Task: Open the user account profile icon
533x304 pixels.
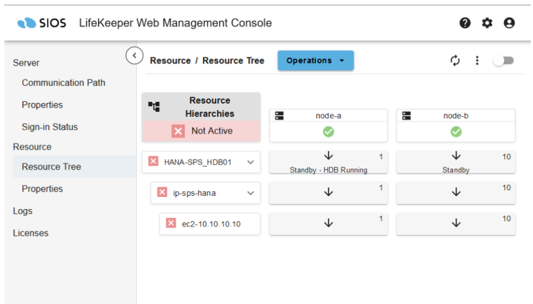Action: [509, 23]
